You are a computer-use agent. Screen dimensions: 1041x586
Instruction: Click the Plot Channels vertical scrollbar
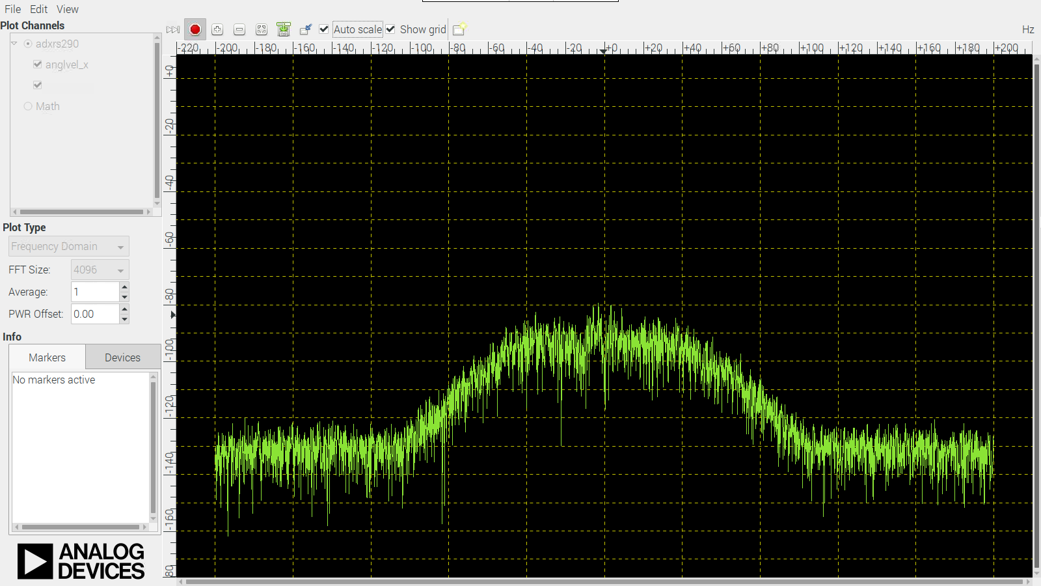(157, 120)
